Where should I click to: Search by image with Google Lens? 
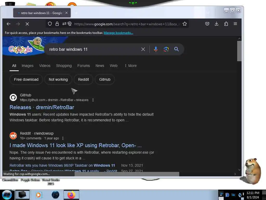coord(166,49)
